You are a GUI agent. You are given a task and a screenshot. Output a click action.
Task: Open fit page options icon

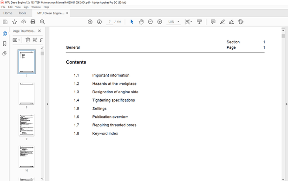[x=189, y=22]
